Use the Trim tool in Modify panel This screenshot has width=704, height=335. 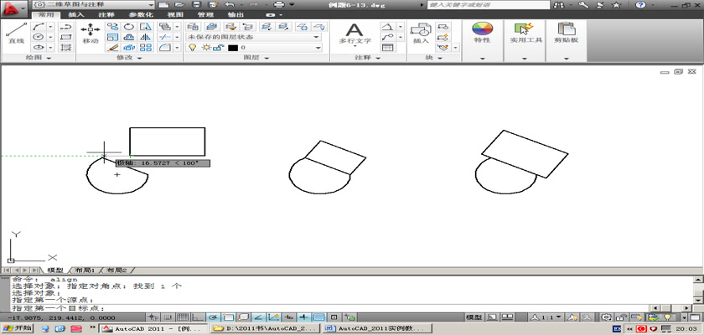pyautogui.click(x=164, y=37)
